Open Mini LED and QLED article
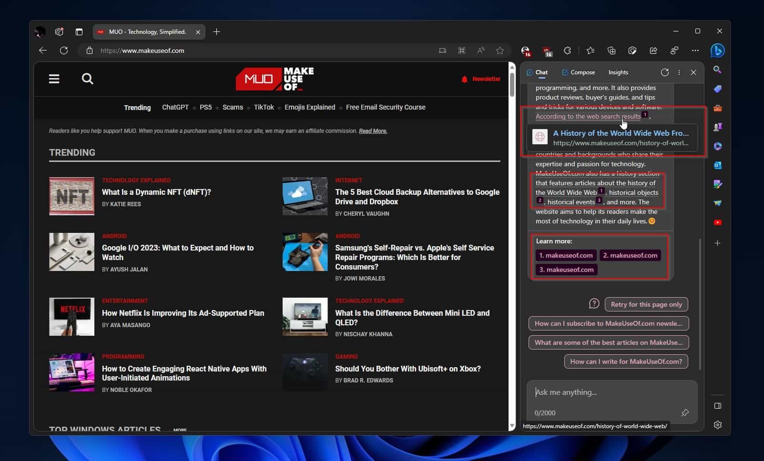764x461 pixels. [412, 318]
